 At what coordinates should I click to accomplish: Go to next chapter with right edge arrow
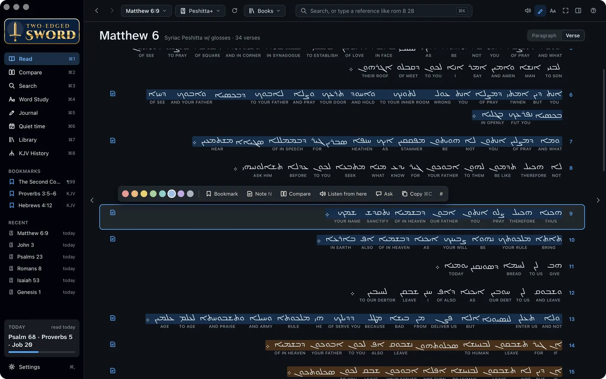click(598, 200)
